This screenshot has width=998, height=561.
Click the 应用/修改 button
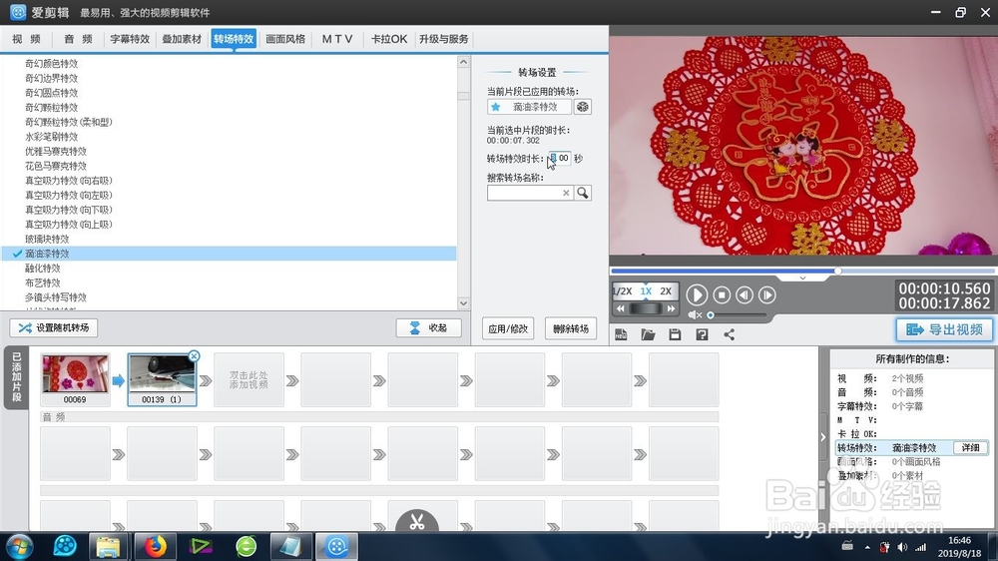508,328
